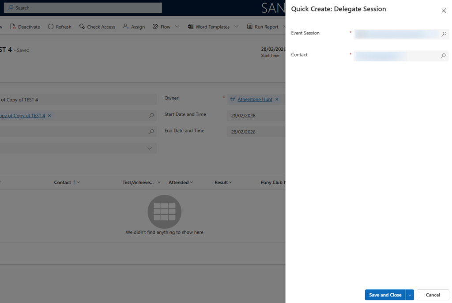Click the Contact lookup search icon
This screenshot has width=452, height=303.
click(443, 56)
